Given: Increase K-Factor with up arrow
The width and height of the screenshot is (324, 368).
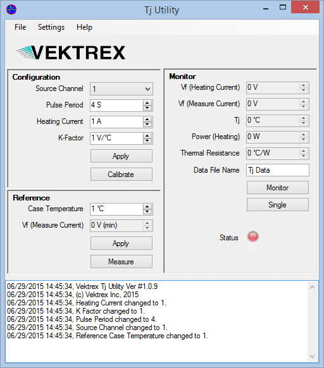Looking at the screenshot, I should 147,136.
